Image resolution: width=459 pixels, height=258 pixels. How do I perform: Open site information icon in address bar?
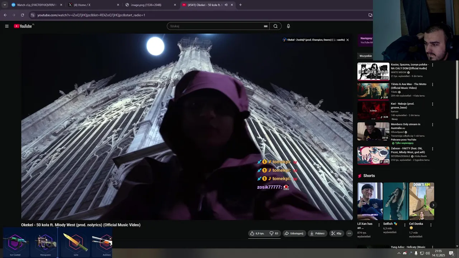click(33, 15)
